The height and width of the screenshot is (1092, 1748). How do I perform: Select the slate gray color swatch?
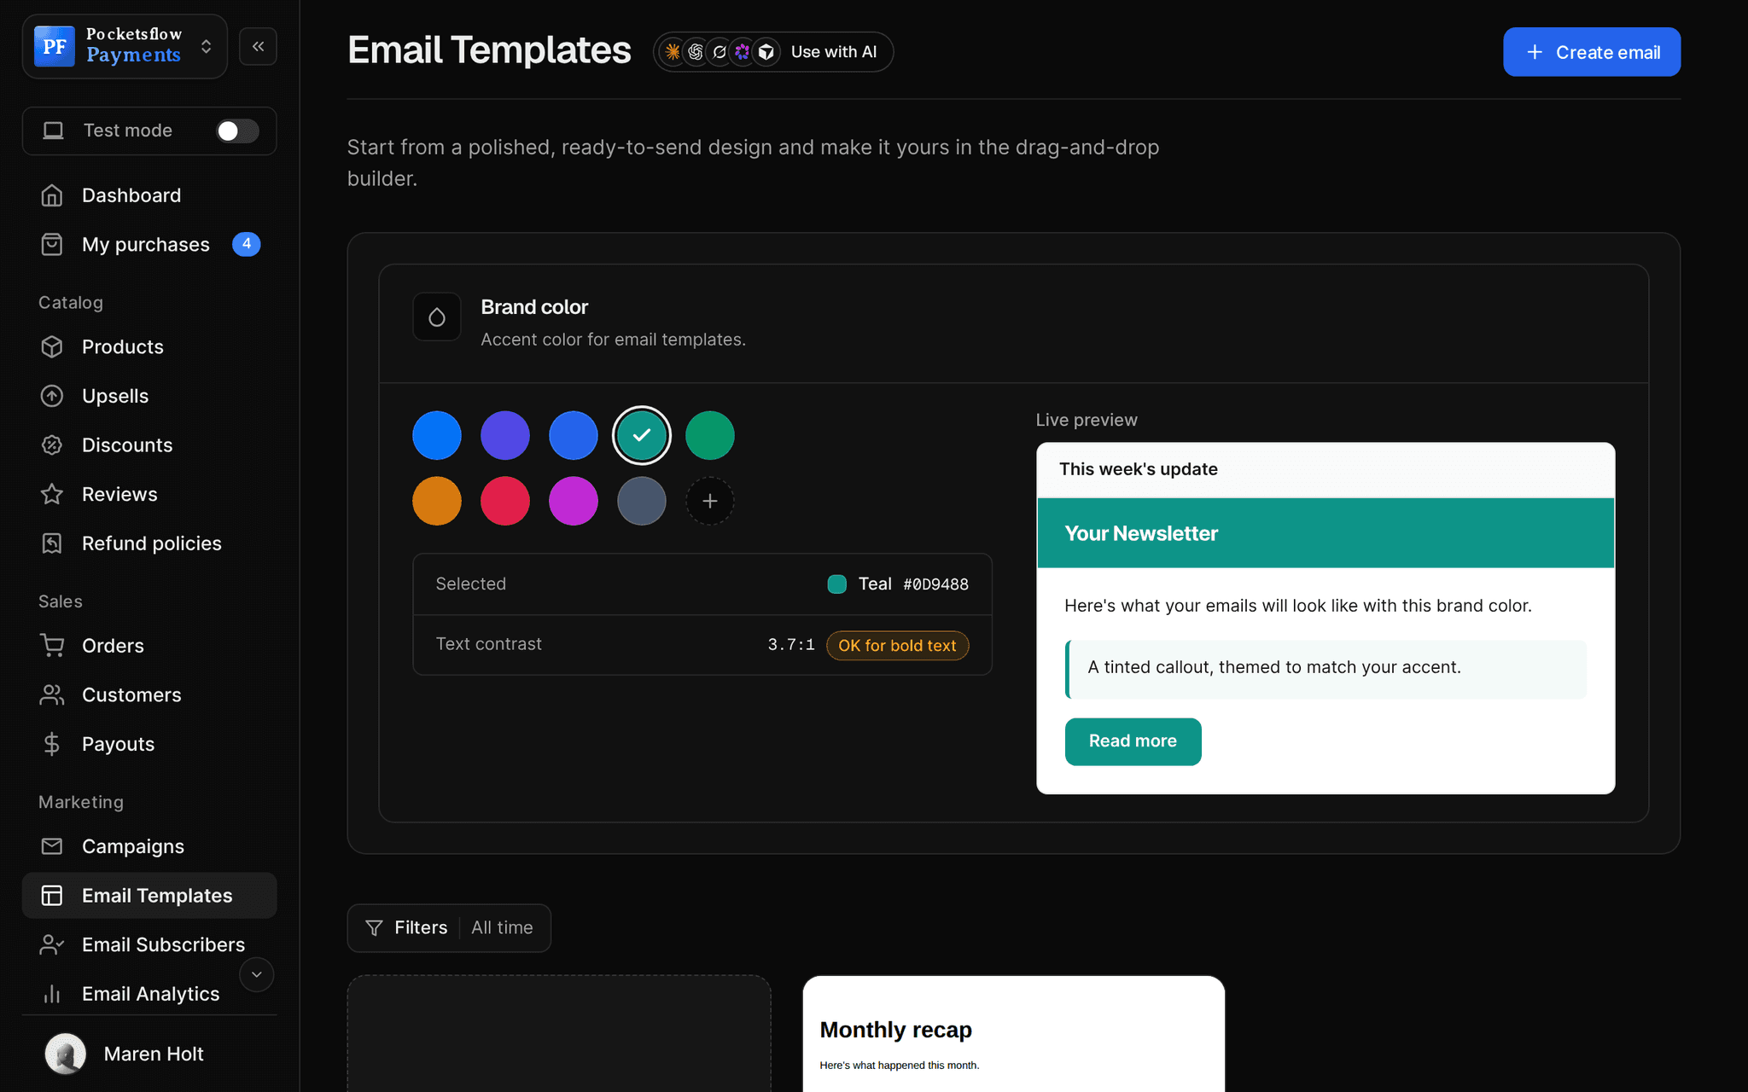click(x=642, y=501)
